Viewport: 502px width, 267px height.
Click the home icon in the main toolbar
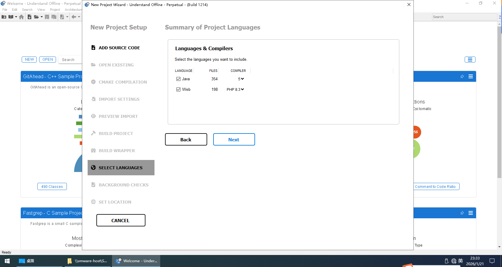tap(21, 17)
